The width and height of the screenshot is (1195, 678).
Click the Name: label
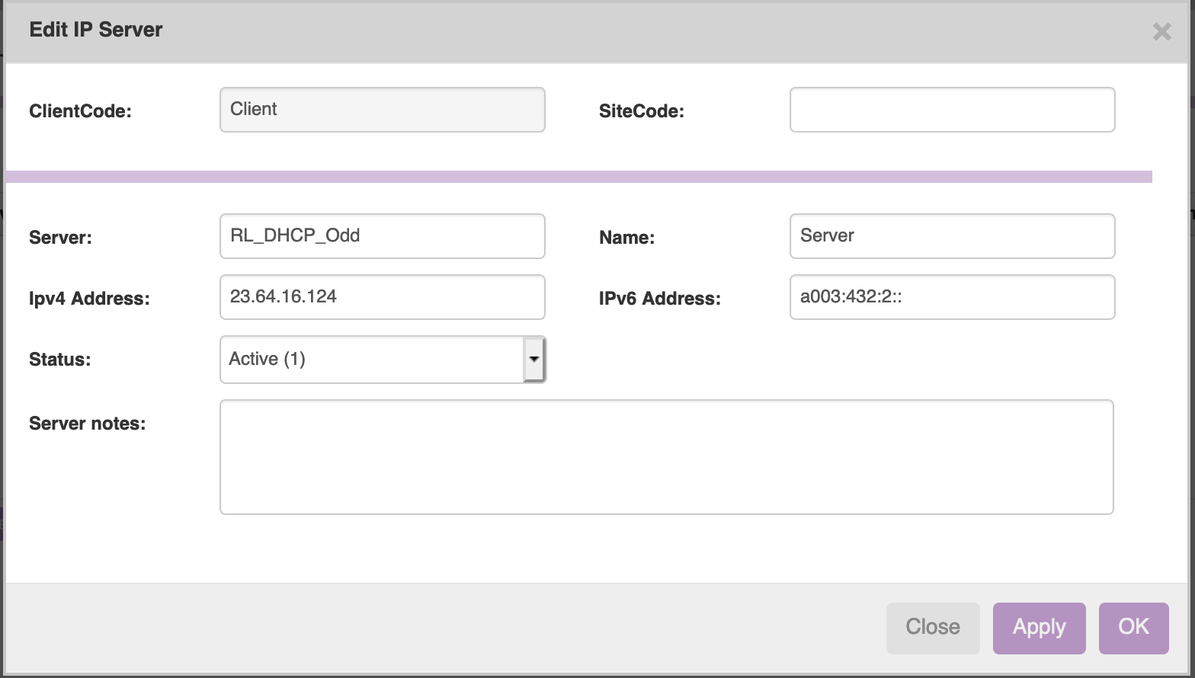[x=626, y=238]
